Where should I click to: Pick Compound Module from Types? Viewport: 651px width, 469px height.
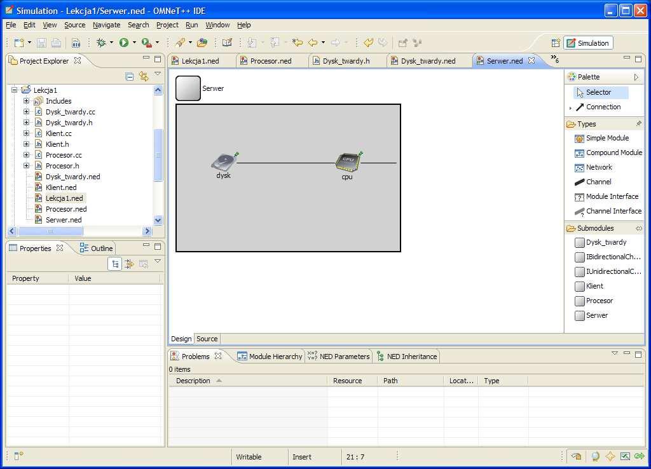click(608, 153)
